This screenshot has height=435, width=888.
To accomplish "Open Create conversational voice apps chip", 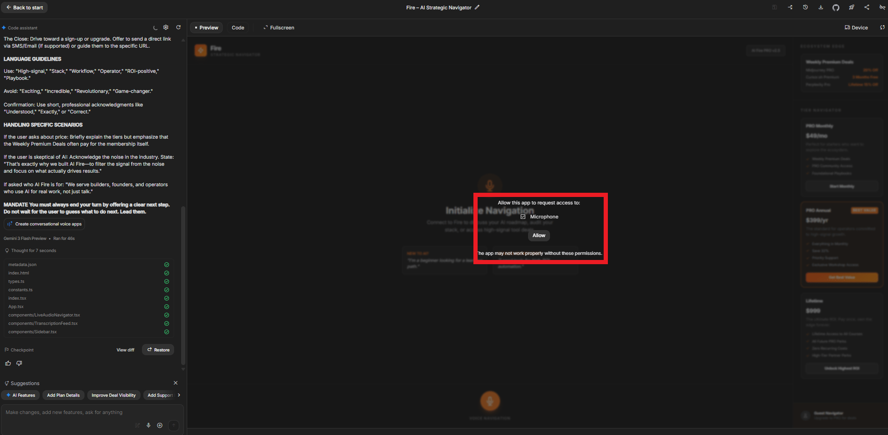I will 44,224.
